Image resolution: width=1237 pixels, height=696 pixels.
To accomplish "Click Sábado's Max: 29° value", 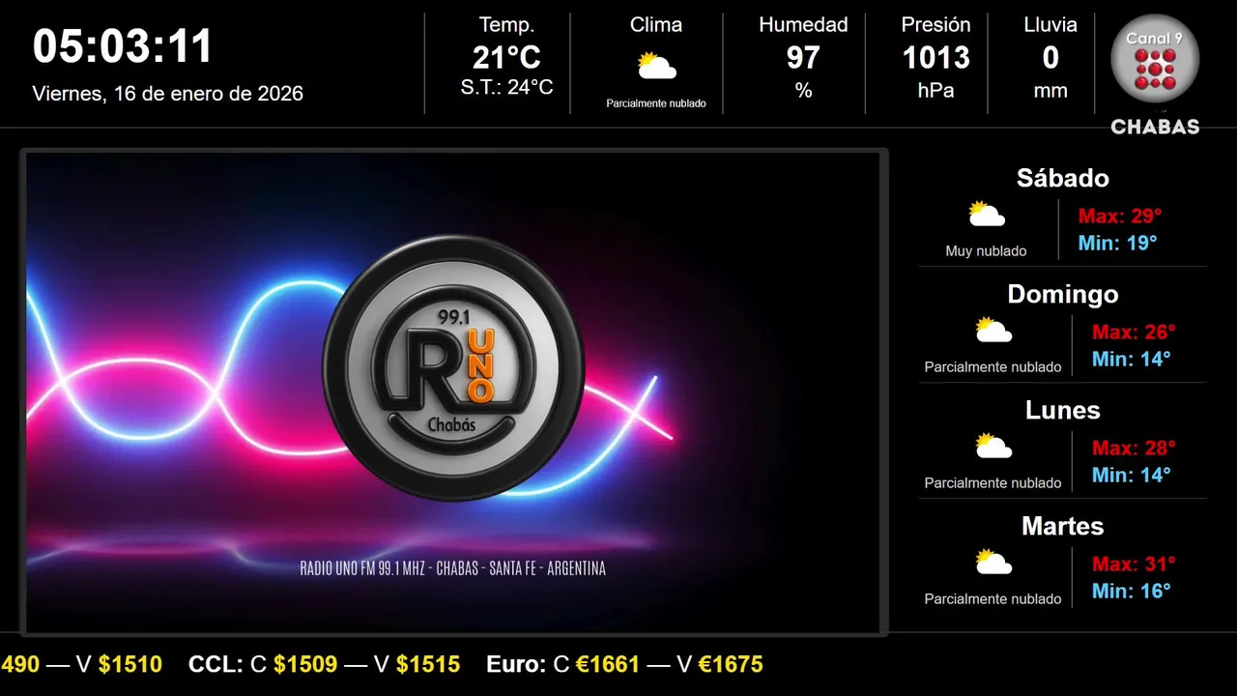I will (x=1119, y=216).
